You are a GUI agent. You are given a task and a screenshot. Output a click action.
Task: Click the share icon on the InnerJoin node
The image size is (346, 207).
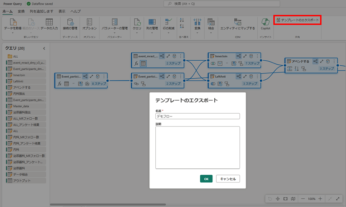tap(238, 56)
